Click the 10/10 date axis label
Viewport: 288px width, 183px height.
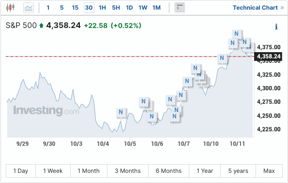coord(211,144)
